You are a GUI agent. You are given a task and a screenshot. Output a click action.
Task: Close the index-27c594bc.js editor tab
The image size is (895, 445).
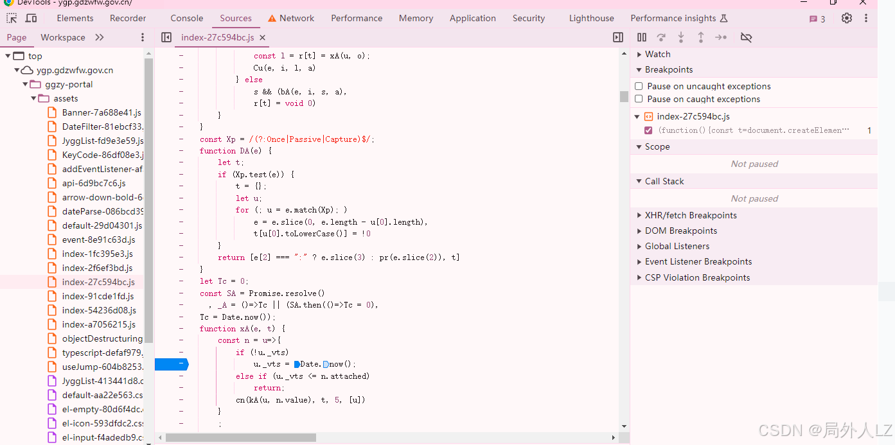click(262, 37)
